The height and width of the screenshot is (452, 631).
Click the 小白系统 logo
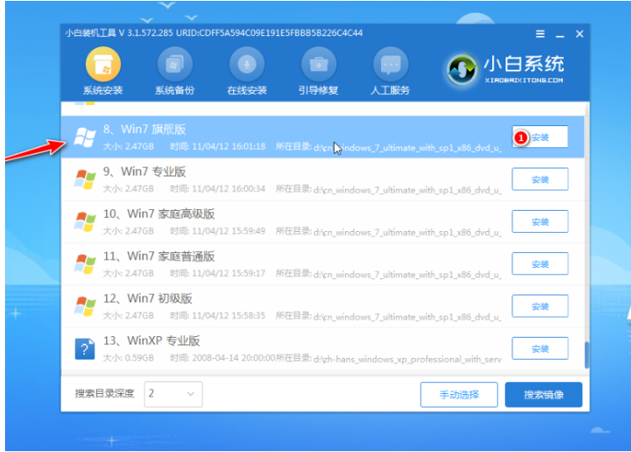click(505, 69)
